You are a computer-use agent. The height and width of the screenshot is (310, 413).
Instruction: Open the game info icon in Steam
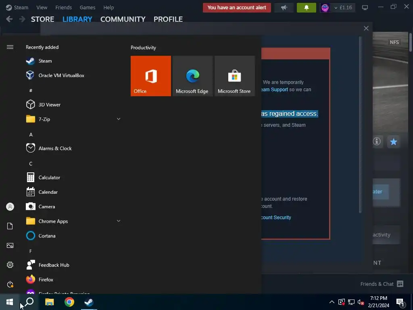tap(377, 142)
